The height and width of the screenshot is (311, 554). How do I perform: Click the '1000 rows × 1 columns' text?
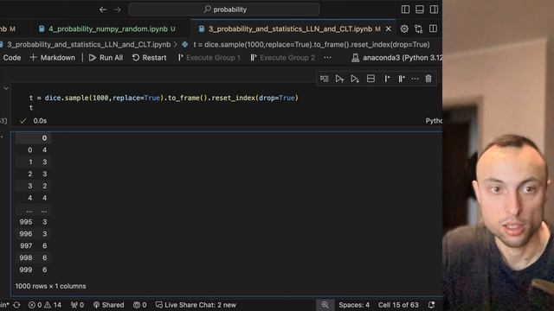[50, 286]
